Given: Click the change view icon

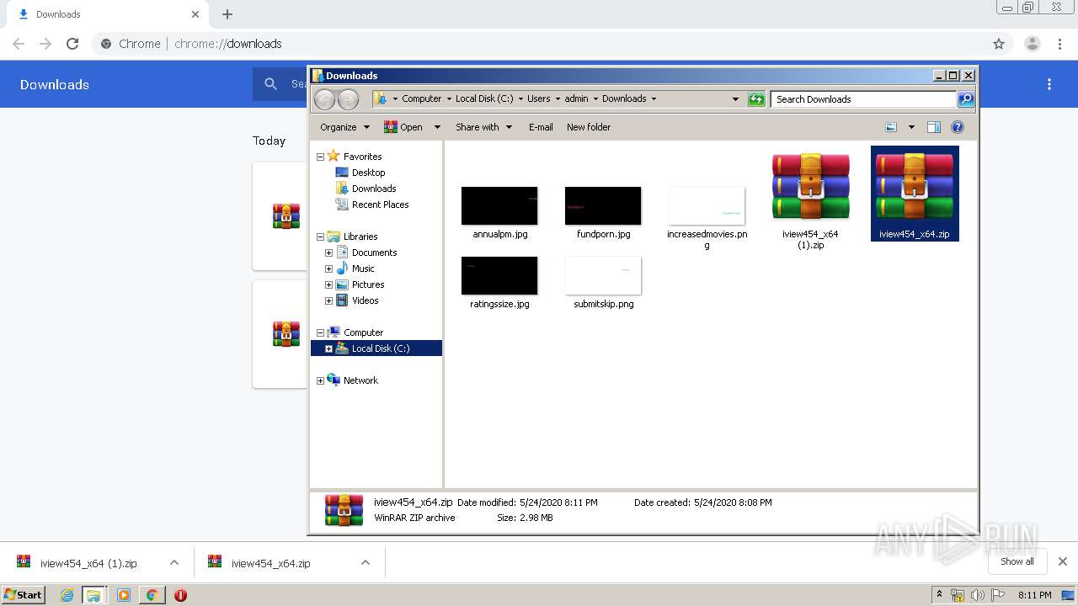Looking at the screenshot, I should coord(891,127).
